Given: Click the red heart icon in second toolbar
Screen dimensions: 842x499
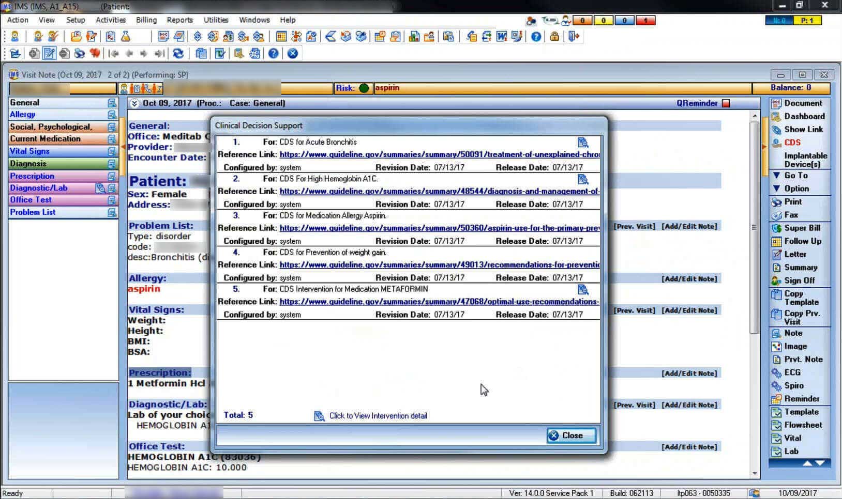Looking at the screenshot, I should (95, 53).
